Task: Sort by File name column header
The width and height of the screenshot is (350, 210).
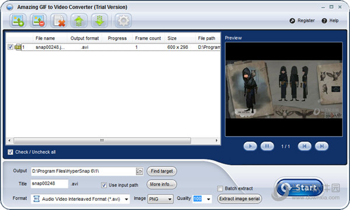Action: pos(45,38)
